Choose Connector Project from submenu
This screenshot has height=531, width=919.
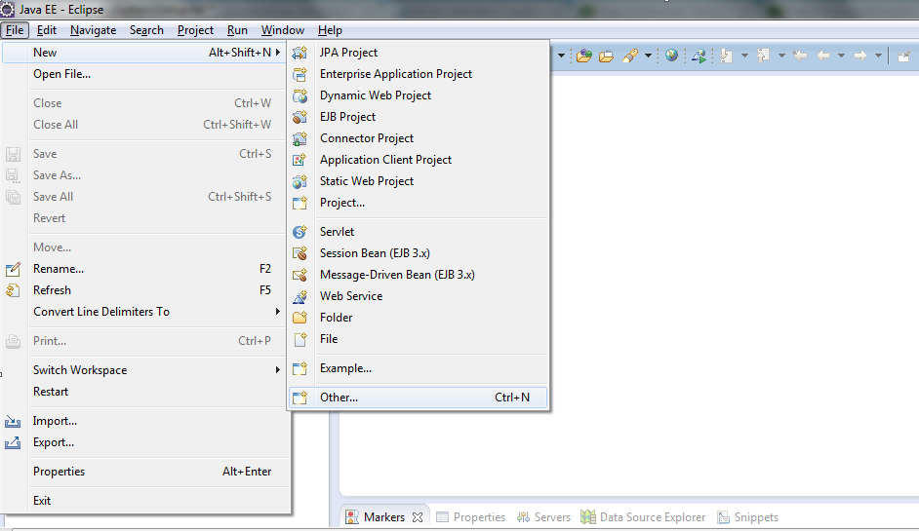(x=419, y=138)
